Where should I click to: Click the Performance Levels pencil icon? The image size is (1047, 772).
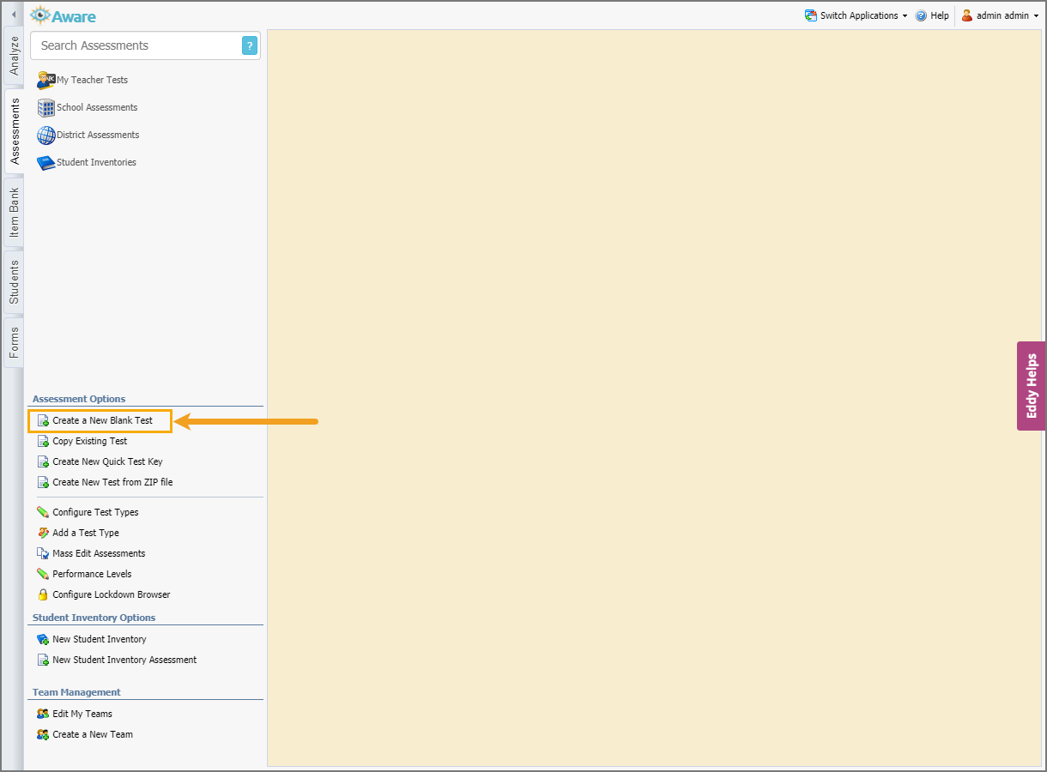[43, 574]
